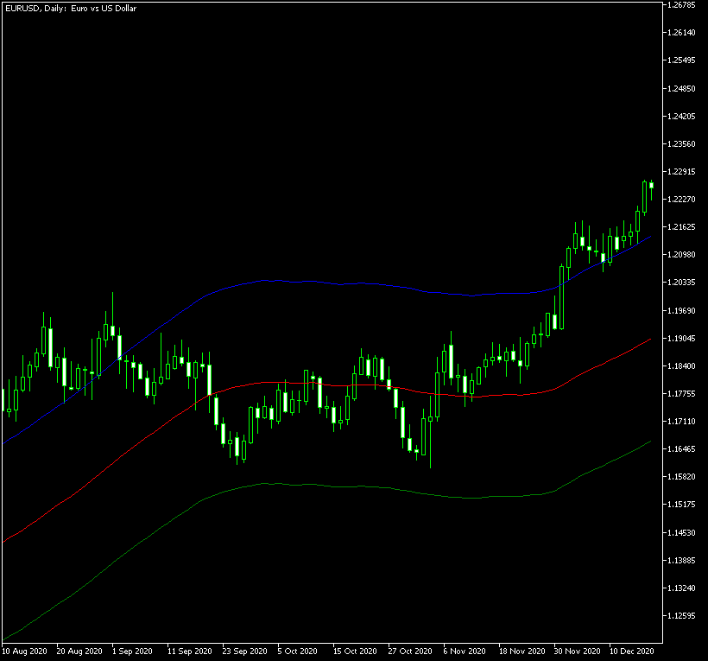Click the 1.26785 price axis label
708x661 pixels.
tap(681, 5)
